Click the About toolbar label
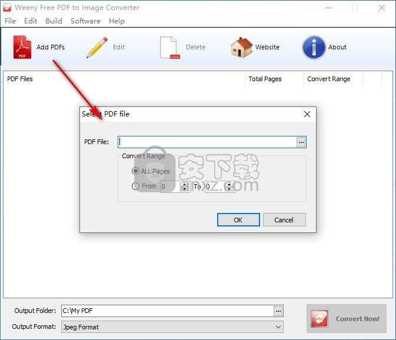The image size is (396, 340). pyautogui.click(x=337, y=47)
